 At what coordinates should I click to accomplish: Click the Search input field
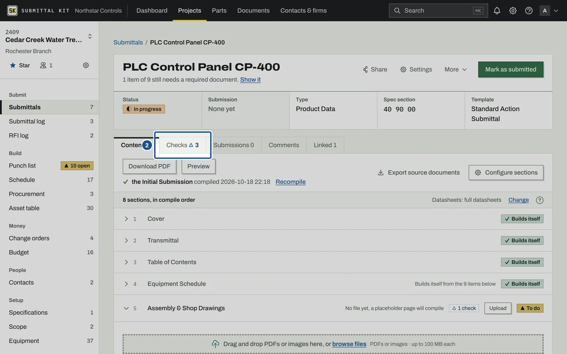pyautogui.click(x=438, y=11)
